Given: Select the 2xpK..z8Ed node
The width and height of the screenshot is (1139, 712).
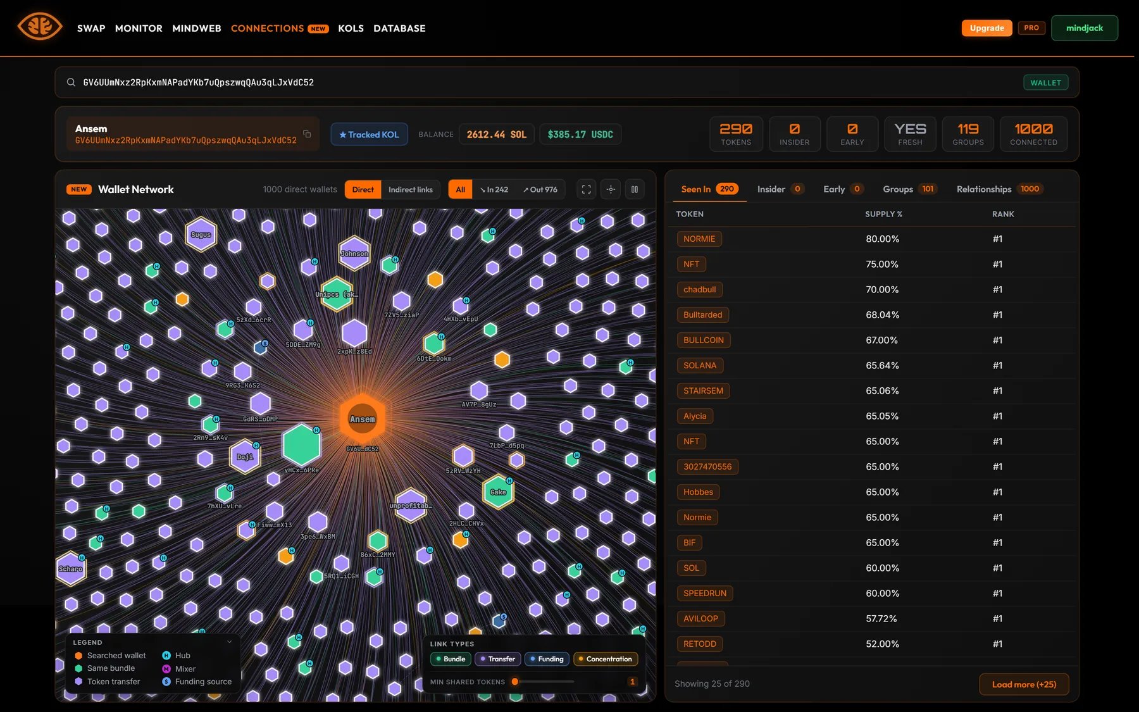Looking at the screenshot, I should pos(354,333).
